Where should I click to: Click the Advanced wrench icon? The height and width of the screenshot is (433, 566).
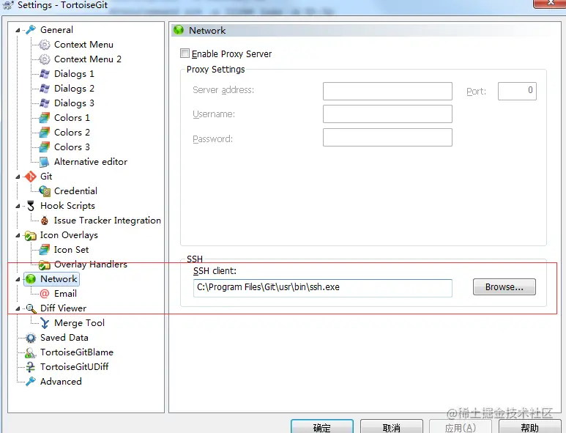[31, 382]
